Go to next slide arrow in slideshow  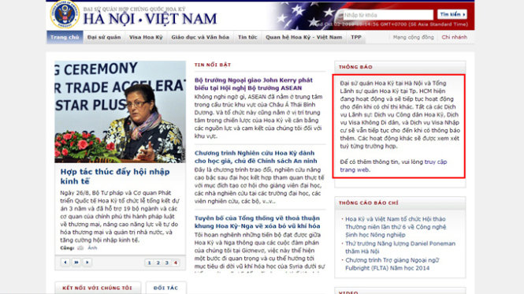87,262
